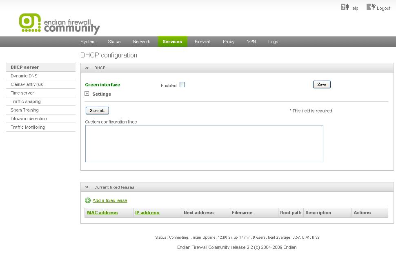Click the green plus Add lease icon

tap(88, 200)
